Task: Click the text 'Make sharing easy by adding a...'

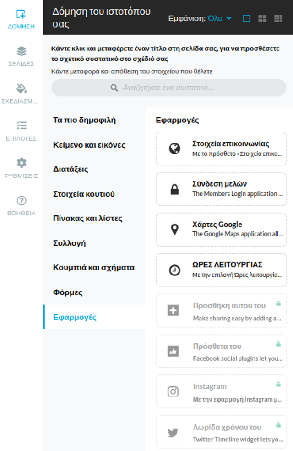Action: coord(237,318)
